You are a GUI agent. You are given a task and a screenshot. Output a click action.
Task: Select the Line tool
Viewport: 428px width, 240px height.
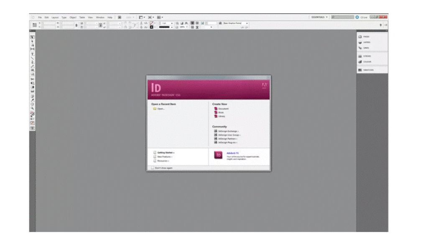point(32,58)
